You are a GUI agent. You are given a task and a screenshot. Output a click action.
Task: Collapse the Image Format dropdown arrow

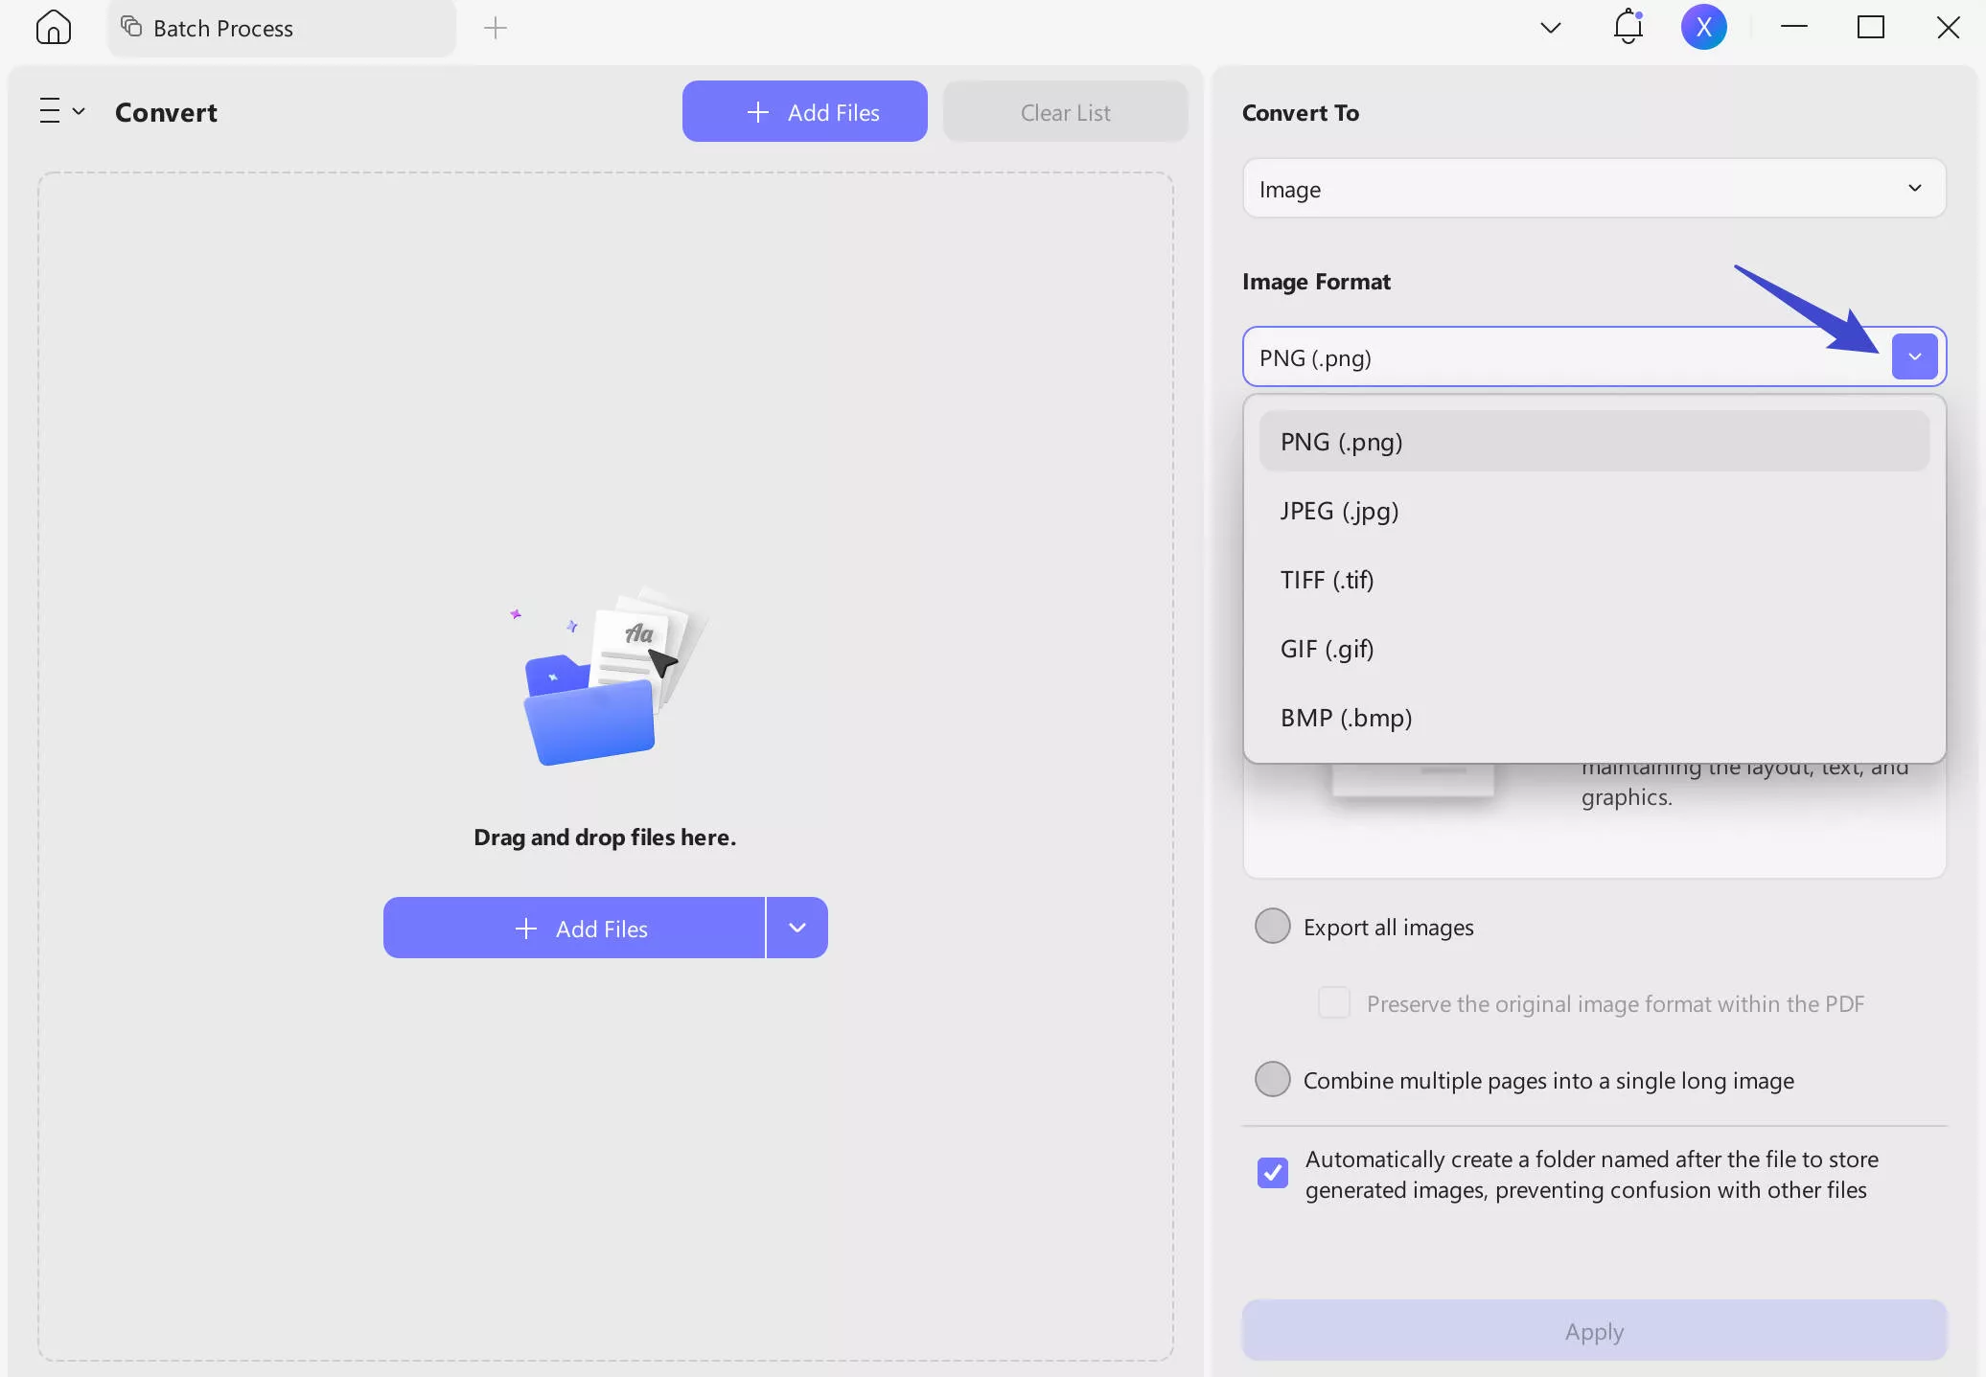(x=1914, y=356)
